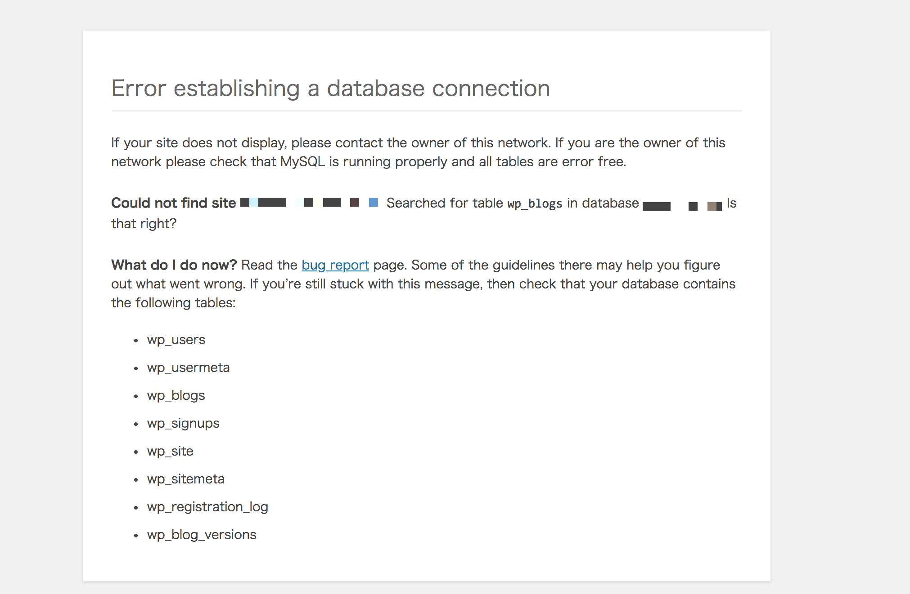Click the redacted database name after "in database"
Screen dimensions: 910x594
pyautogui.click(x=682, y=206)
